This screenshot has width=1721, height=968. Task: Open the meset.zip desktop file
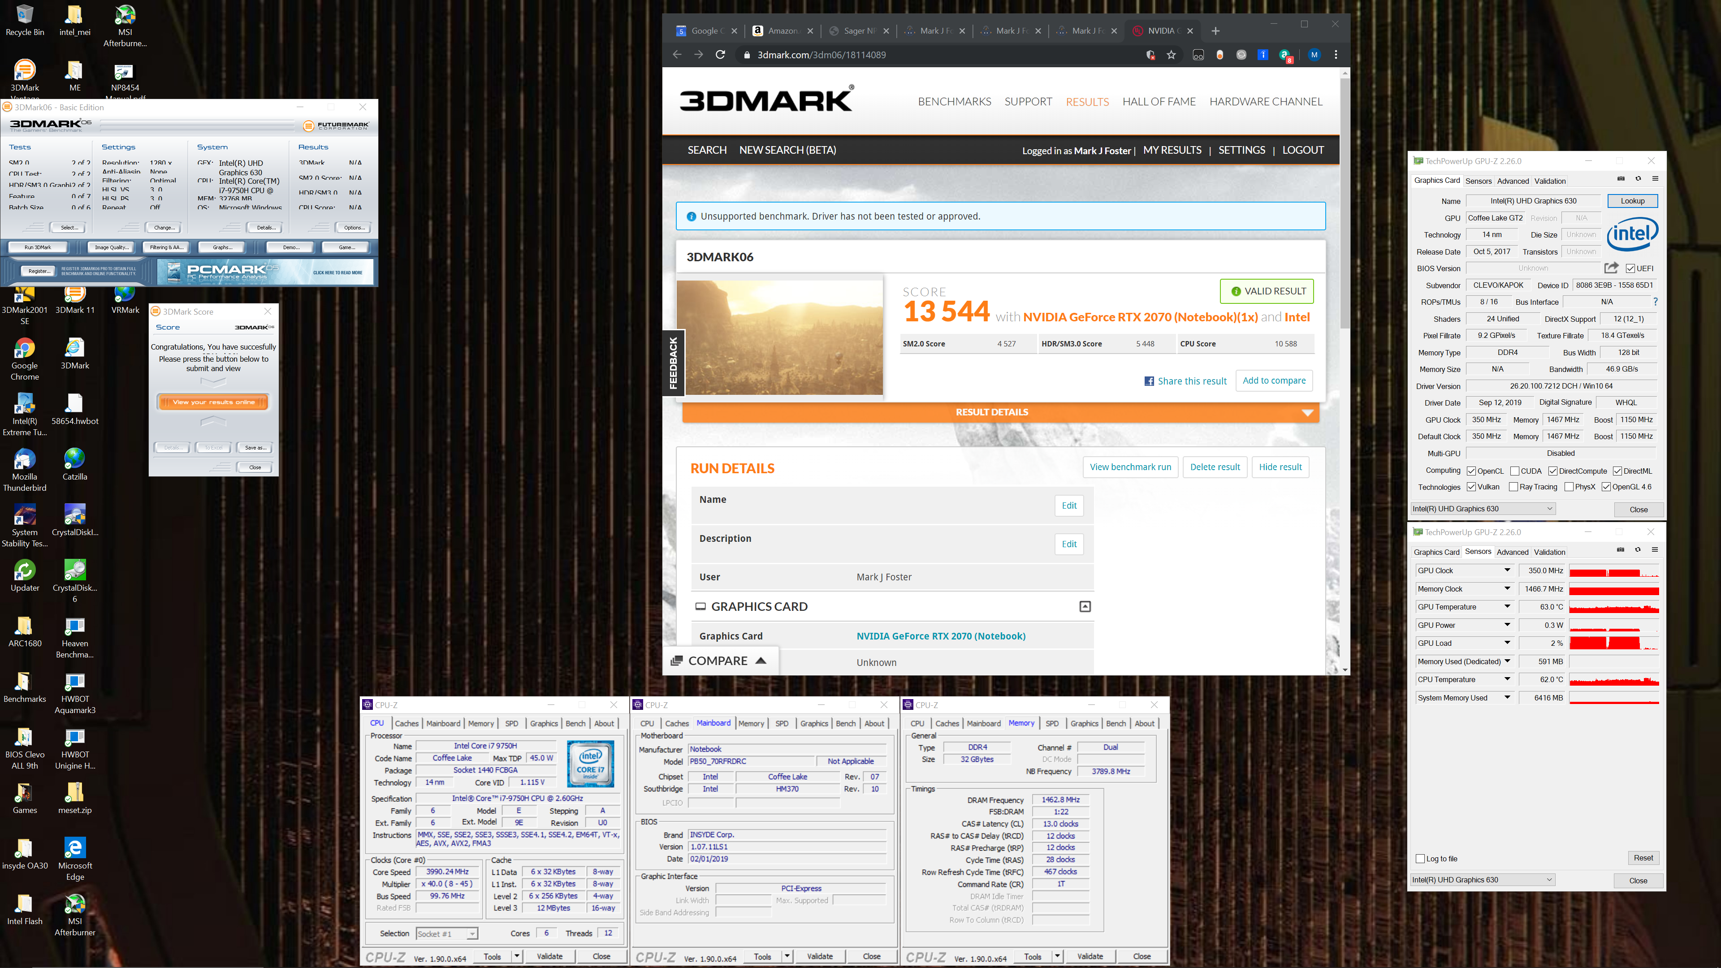(75, 798)
